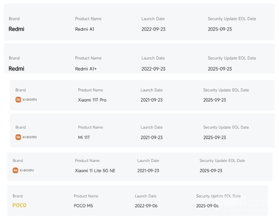Click the yellow POCO brand logo
This screenshot has width=279, height=219.
[x=20, y=205]
